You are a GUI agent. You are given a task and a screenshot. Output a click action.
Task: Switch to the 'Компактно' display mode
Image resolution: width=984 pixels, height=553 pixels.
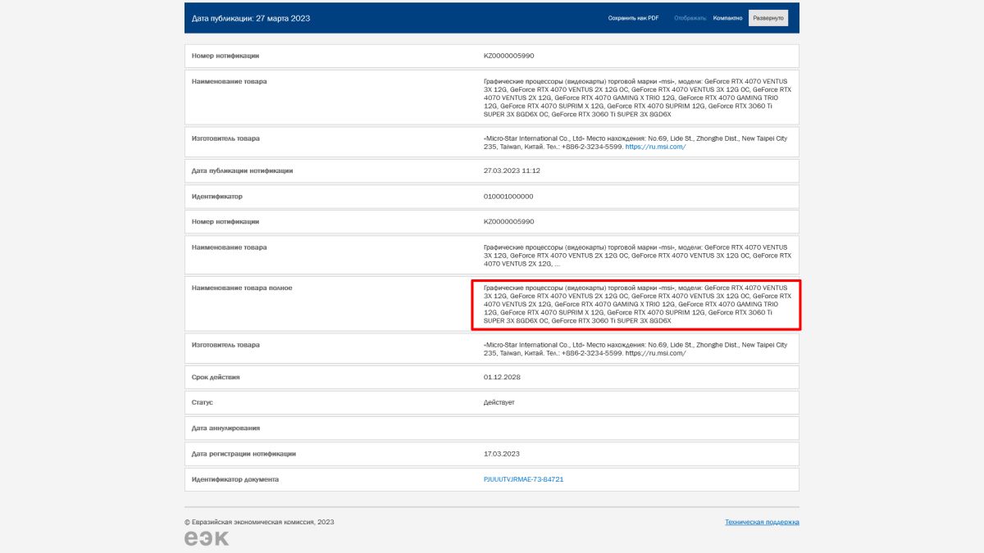pyautogui.click(x=728, y=18)
